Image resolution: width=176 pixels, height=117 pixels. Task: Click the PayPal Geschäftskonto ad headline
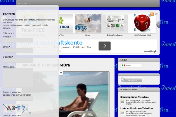coord(52,43)
